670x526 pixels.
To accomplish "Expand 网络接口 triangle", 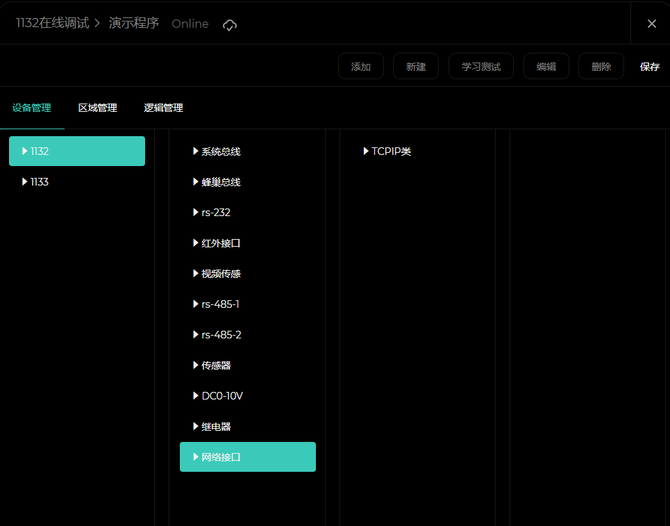I will tap(196, 457).
